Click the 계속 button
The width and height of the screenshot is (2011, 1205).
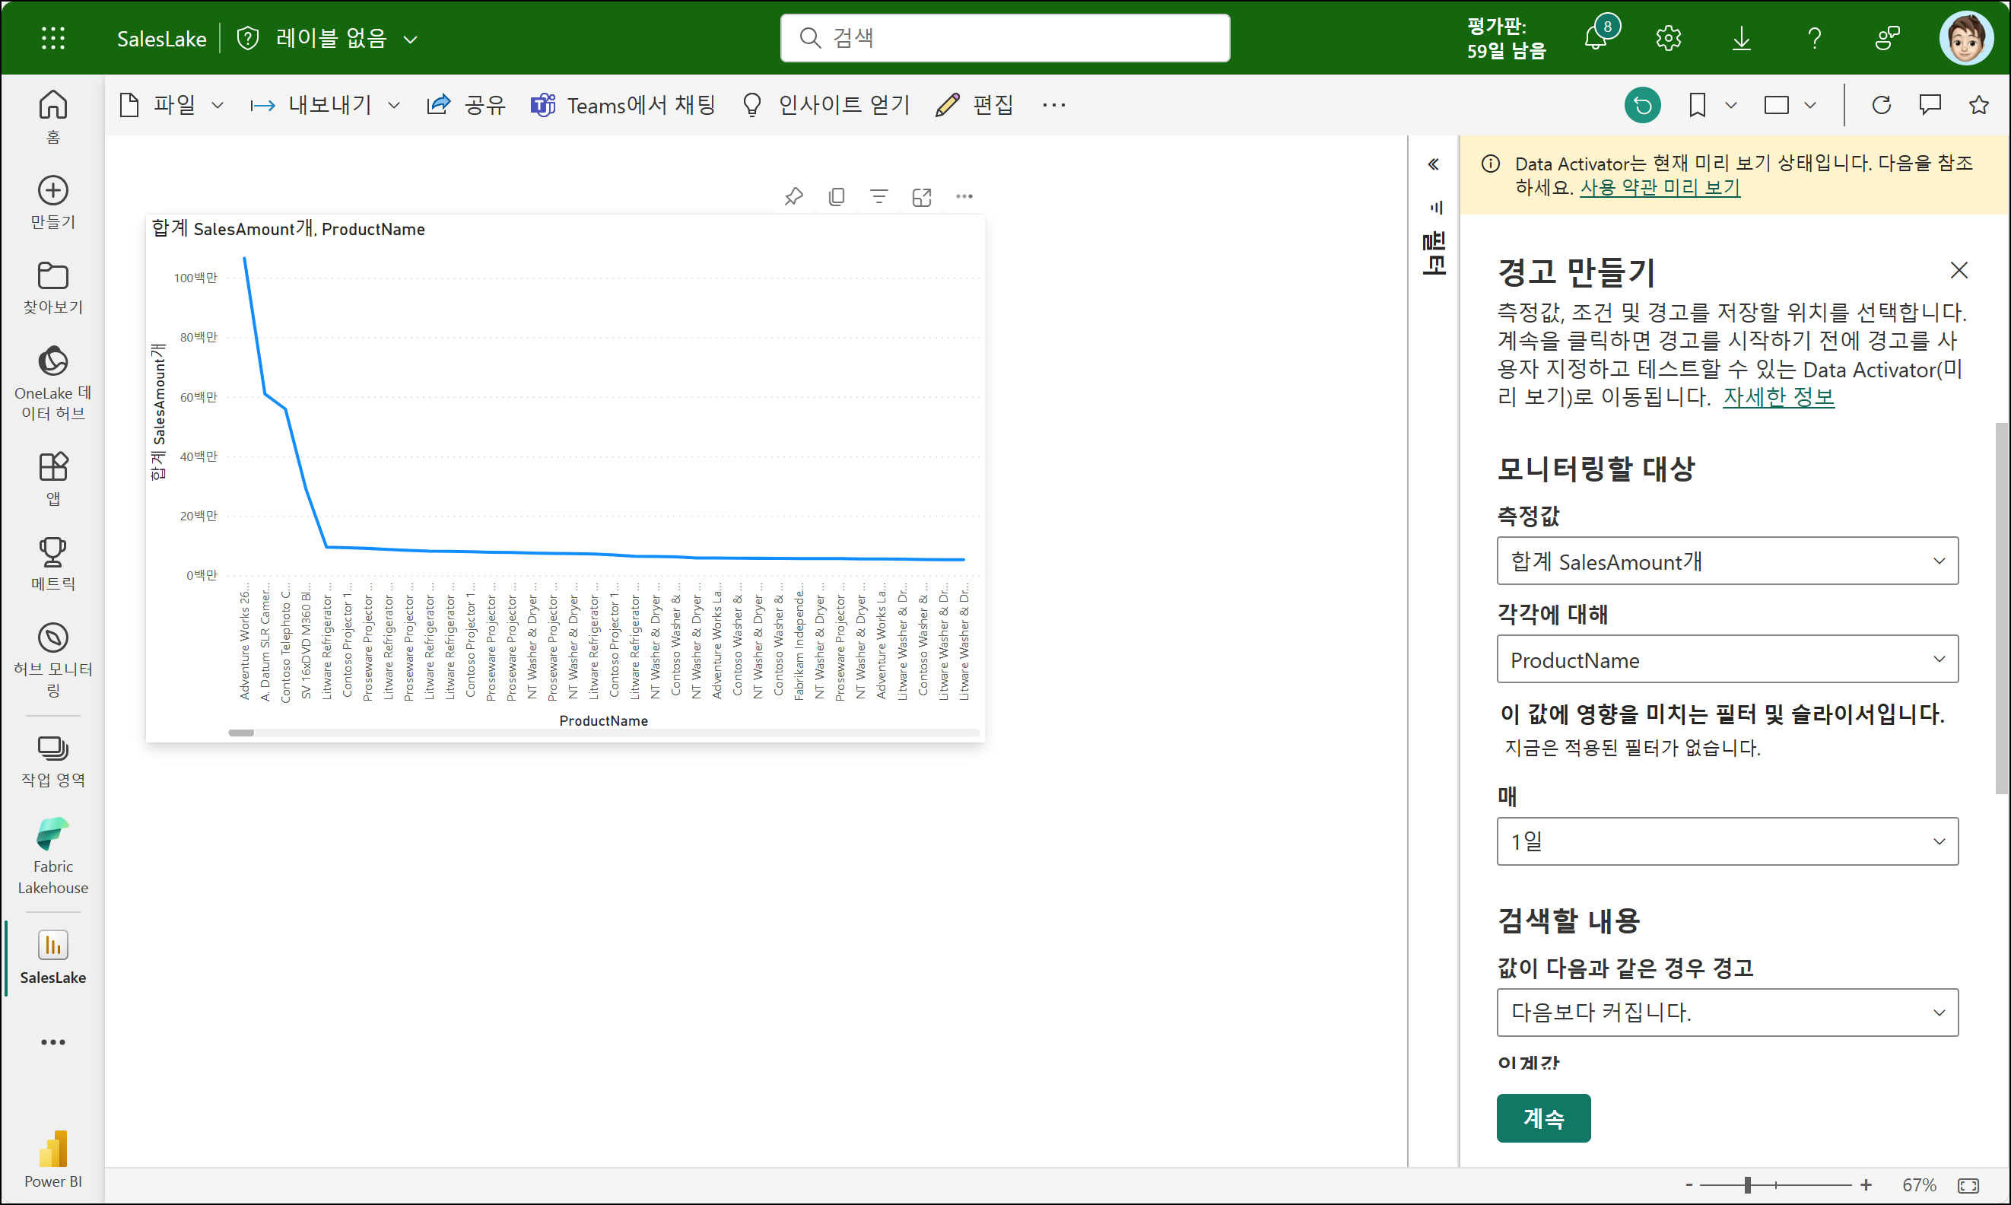(x=1542, y=1118)
